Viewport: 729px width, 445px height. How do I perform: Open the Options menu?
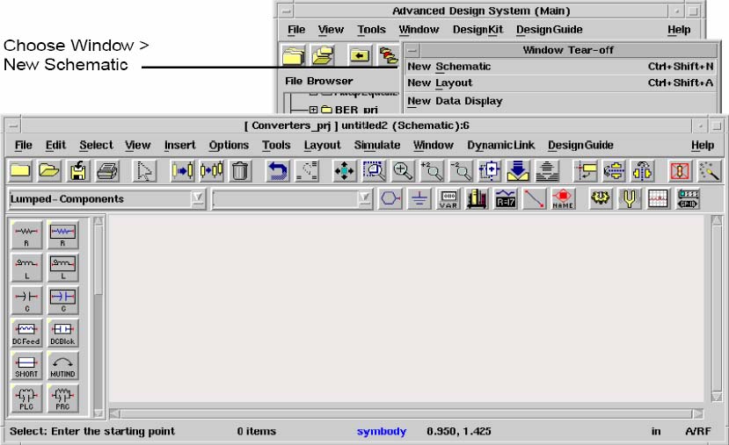[x=229, y=145]
